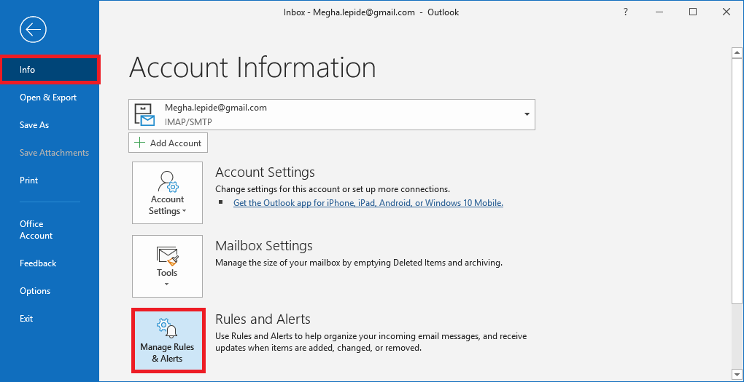Open the mailbox Tools dropdown button

tap(168, 266)
